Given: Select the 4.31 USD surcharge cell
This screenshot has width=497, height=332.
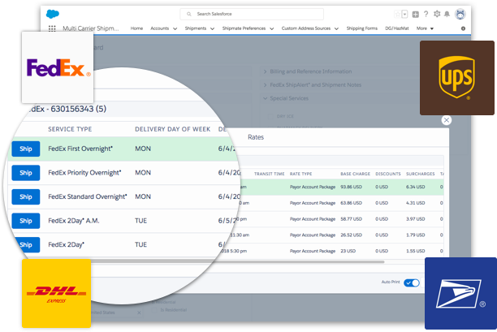Looking at the screenshot, I should click(416, 203).
